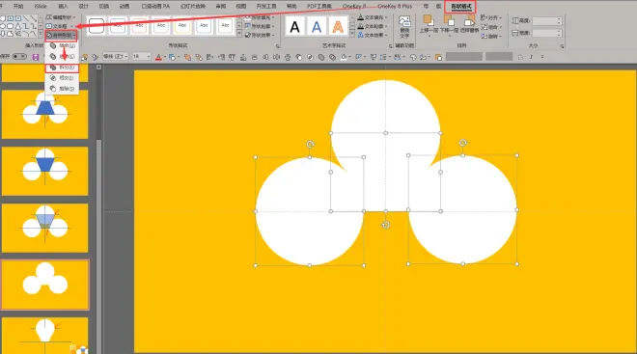
Task: Open the 口袋动画 PA tab
Action: point(155,6)
